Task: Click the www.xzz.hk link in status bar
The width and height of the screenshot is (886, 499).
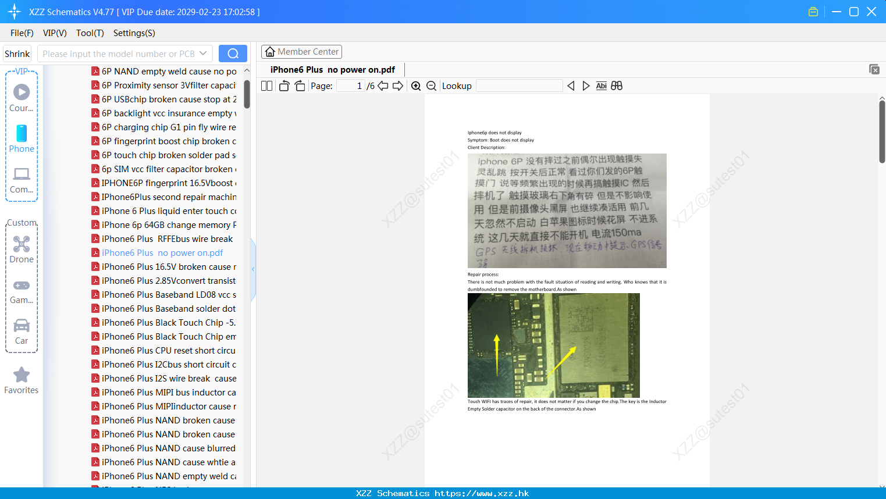Action: [x=482, y=493]
